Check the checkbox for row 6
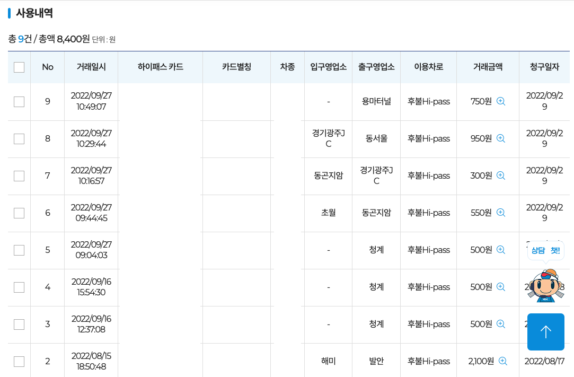The image size is (574, 377). 19,213
